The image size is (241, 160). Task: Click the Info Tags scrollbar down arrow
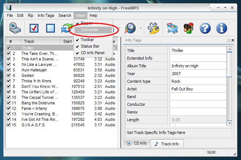point(229,123)
